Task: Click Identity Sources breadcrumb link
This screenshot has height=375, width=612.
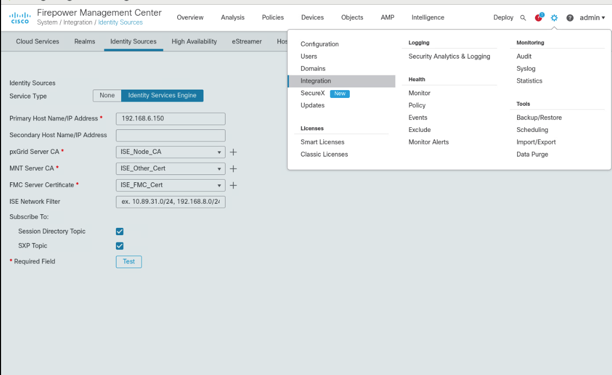Action: (120, 23)
